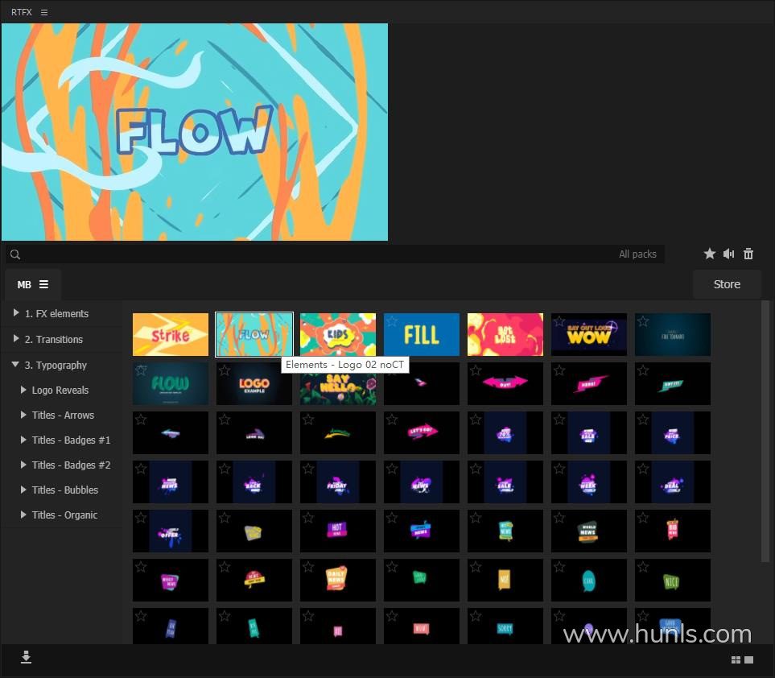Viewport: 775px width, 678px height.
Task: Expand the 1. FX elements category
Action: [x=16, y=313]
